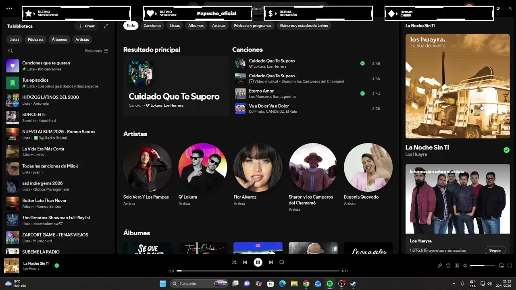Open Q' Lokura link in top result
Screen dimensions: 516x290
click(x=154, y=106)
